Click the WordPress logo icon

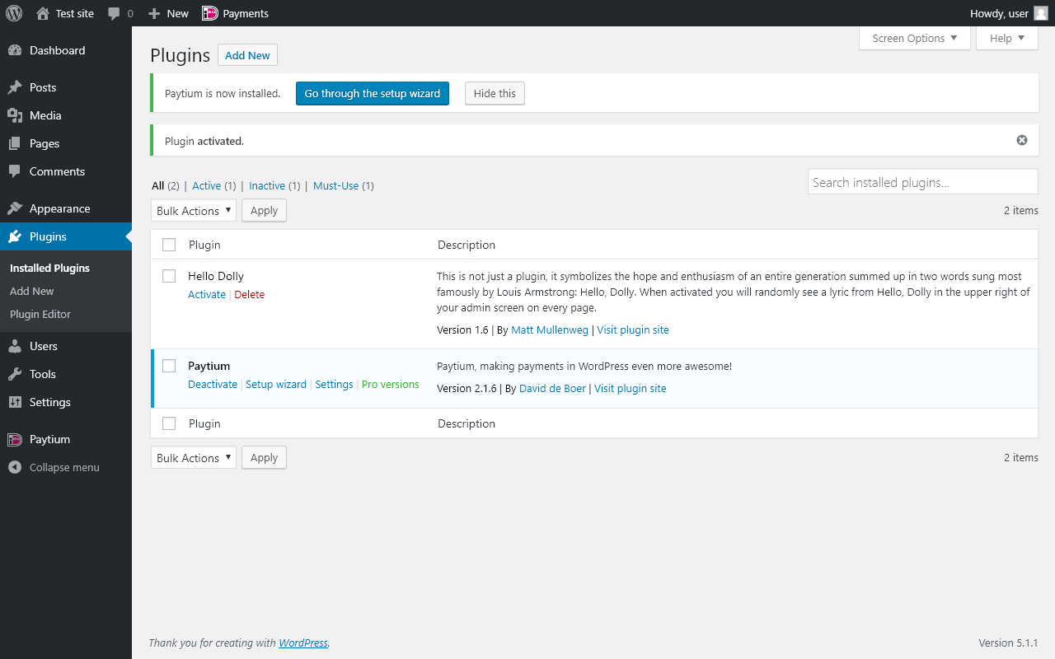(14, 13)
